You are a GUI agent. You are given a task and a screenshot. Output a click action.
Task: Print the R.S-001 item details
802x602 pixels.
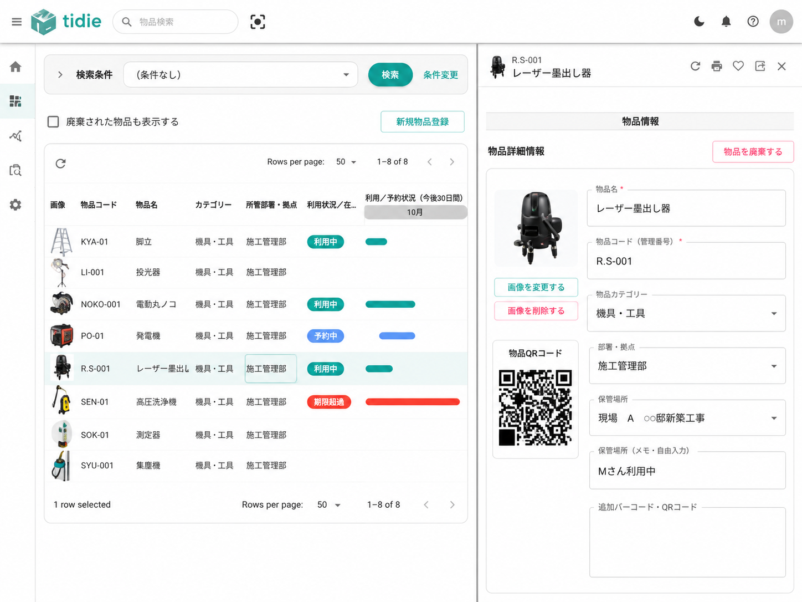tap(717, 67)
